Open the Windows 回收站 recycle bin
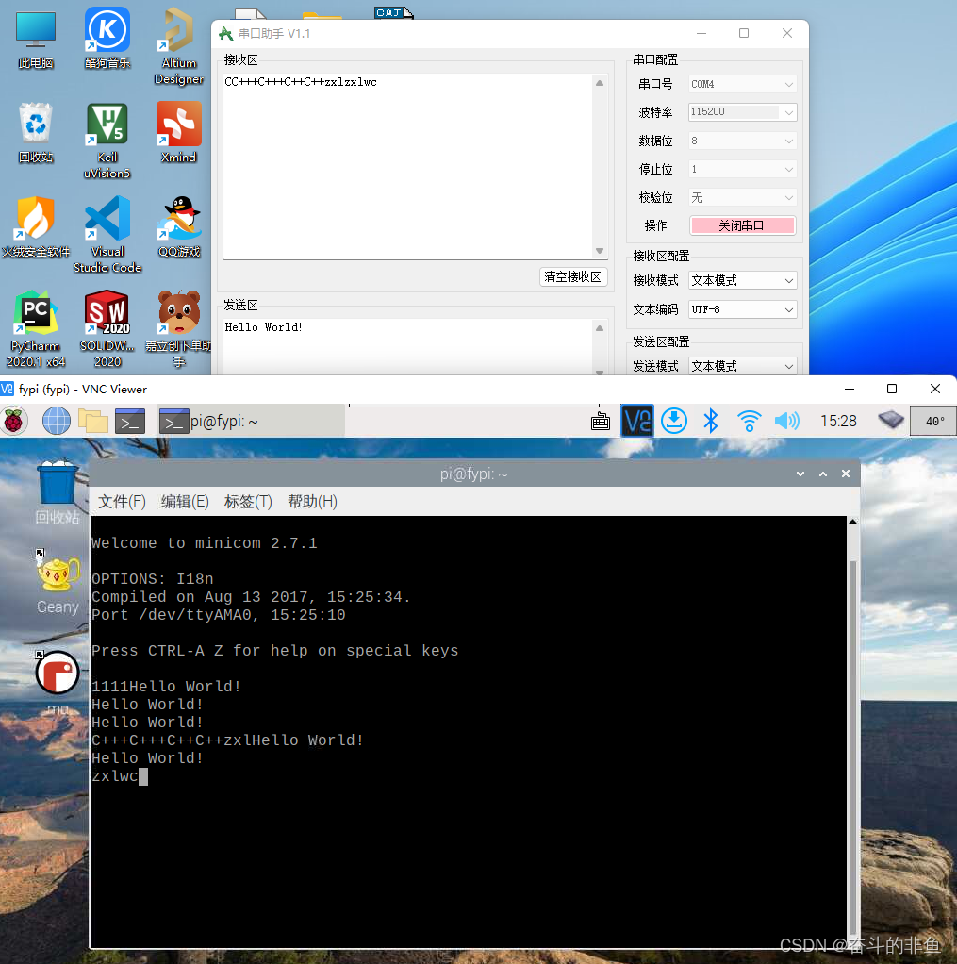The height and width of the screenshot is (964, 957). pos(36,133)
